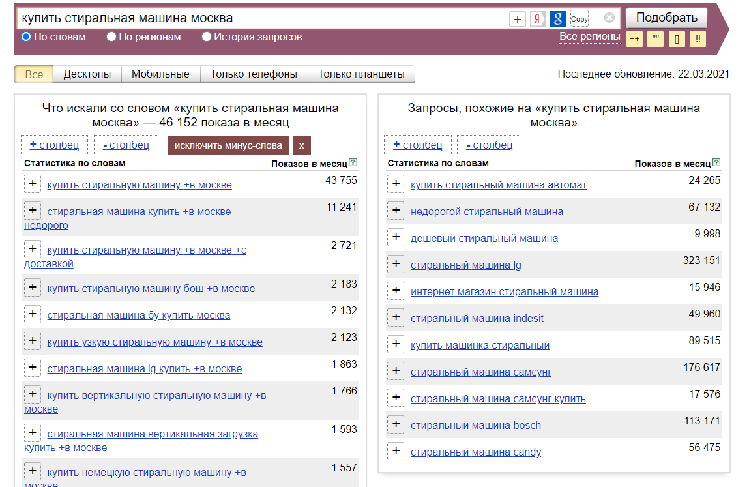
Task: Click the "+" icon inside the search bar
Action: click(x=517, y=19)
